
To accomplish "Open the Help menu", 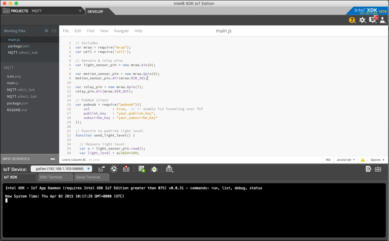I will click(x=138, y=31).
